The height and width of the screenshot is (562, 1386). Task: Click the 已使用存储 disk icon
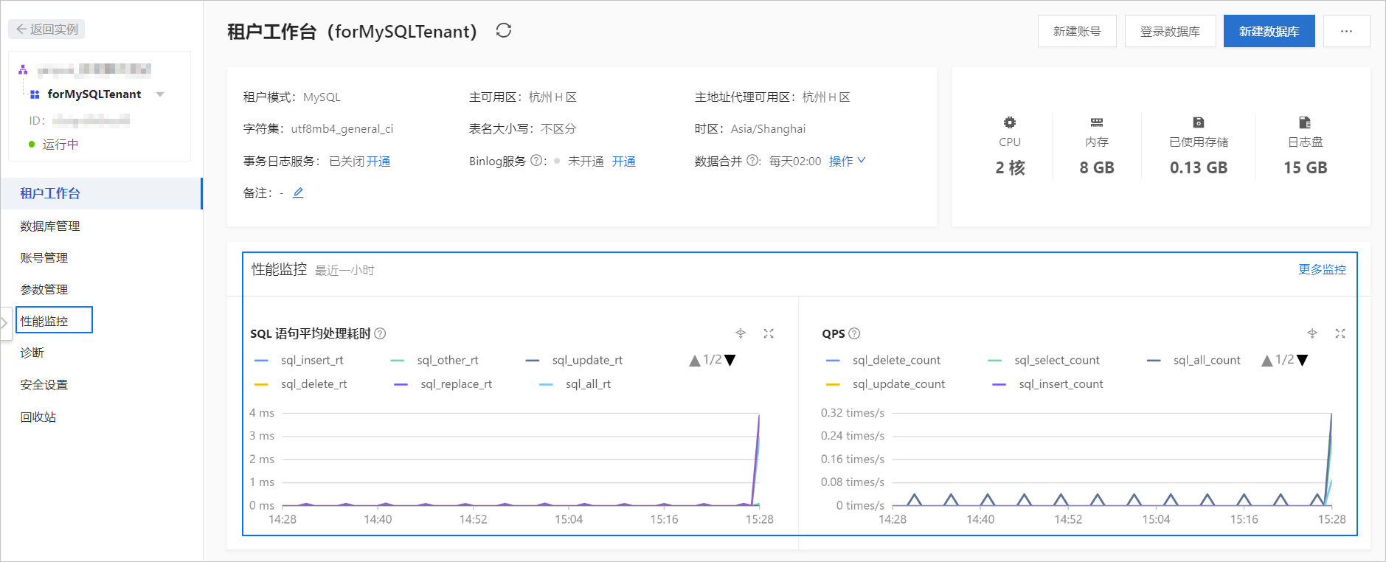(x=1199, y=122)
